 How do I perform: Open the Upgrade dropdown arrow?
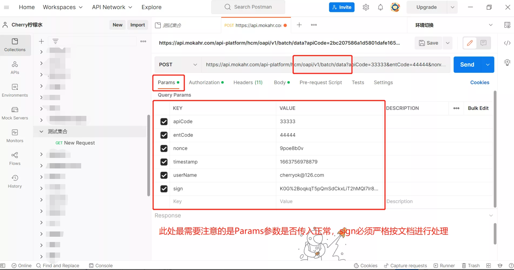(x=452, y=7)
